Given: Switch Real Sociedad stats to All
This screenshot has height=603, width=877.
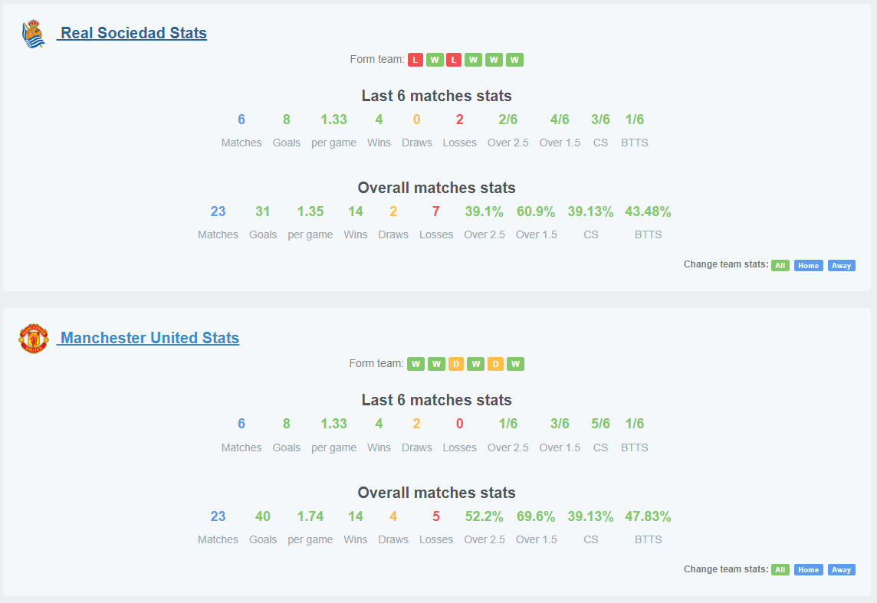Looking at the screenshot, I should [x=780, y=265].
